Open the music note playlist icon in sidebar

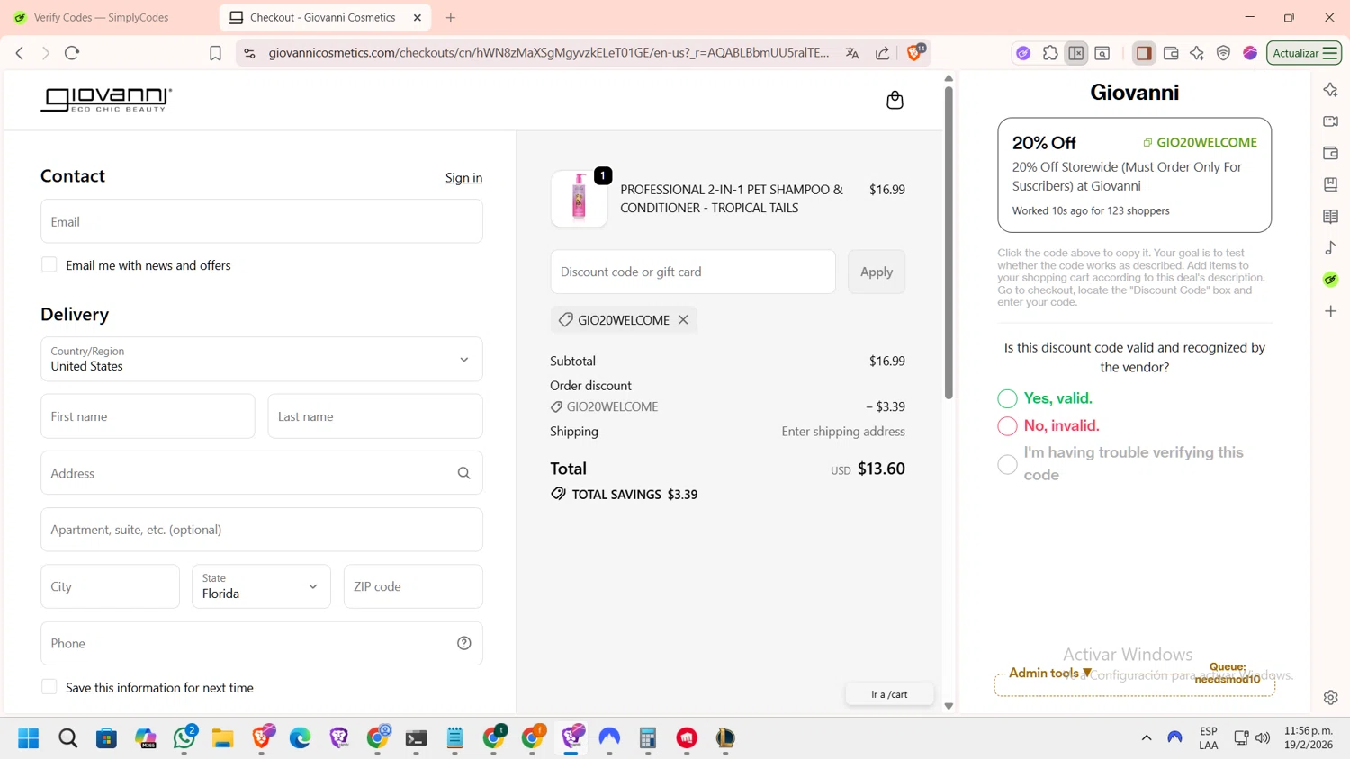[x=1331, y=248]
